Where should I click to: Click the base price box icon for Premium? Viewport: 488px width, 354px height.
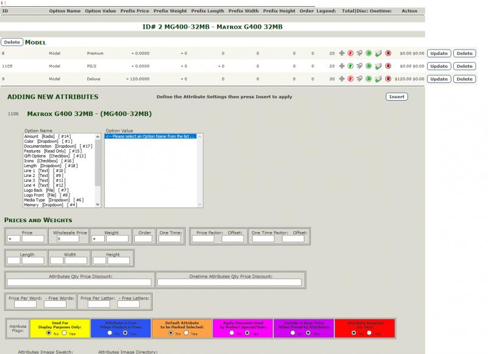[x=378, y=54]
